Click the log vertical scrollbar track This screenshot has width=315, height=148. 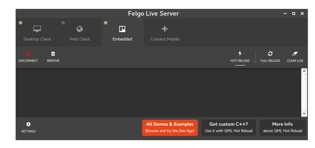tap(304, 92)
